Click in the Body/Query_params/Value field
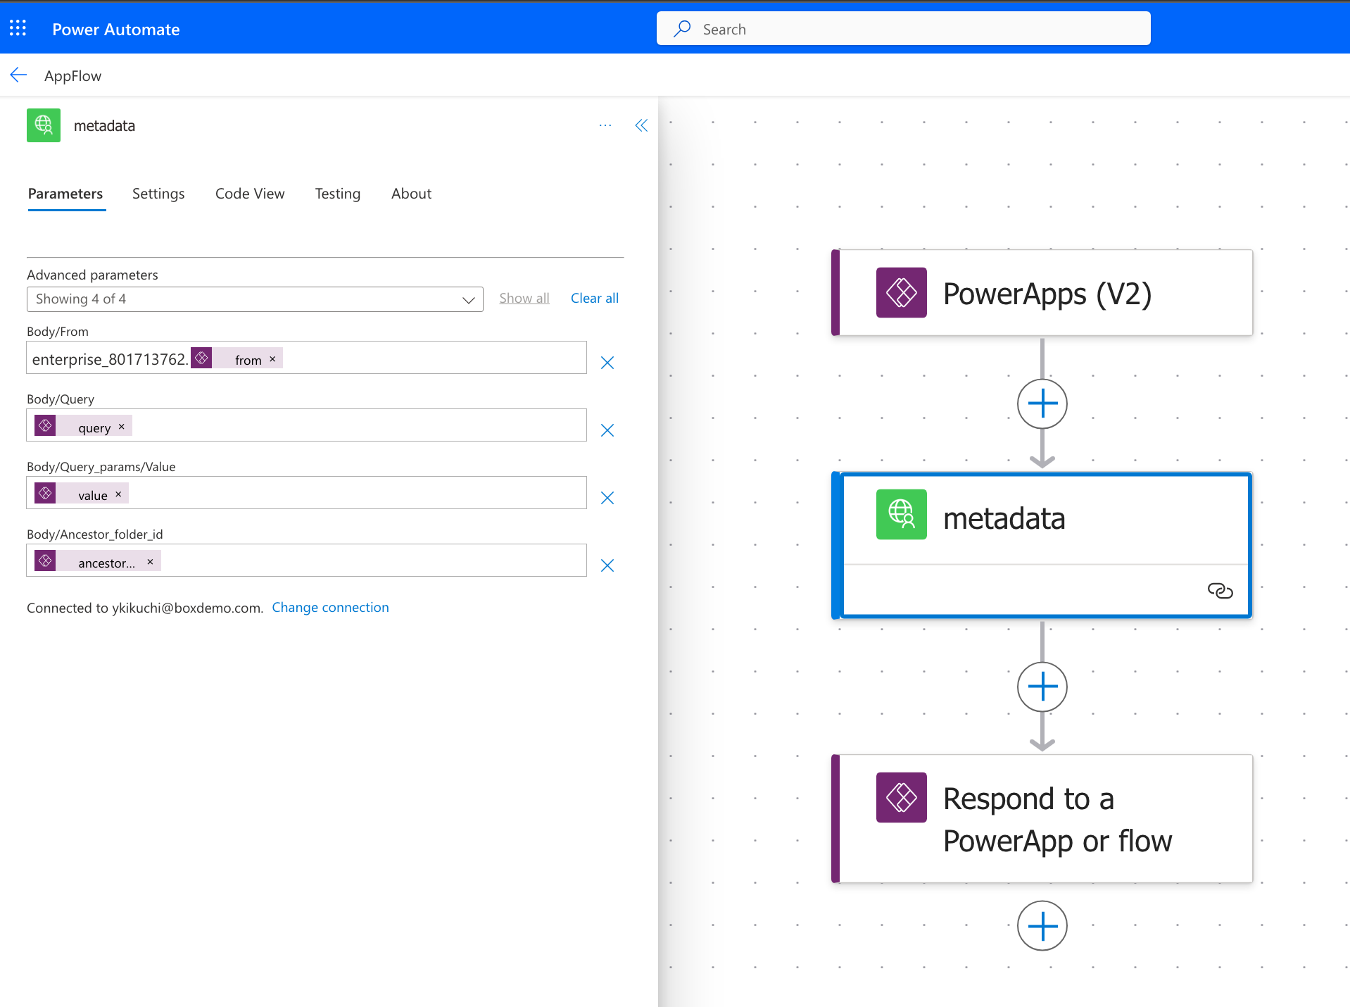 pos(306,493)
